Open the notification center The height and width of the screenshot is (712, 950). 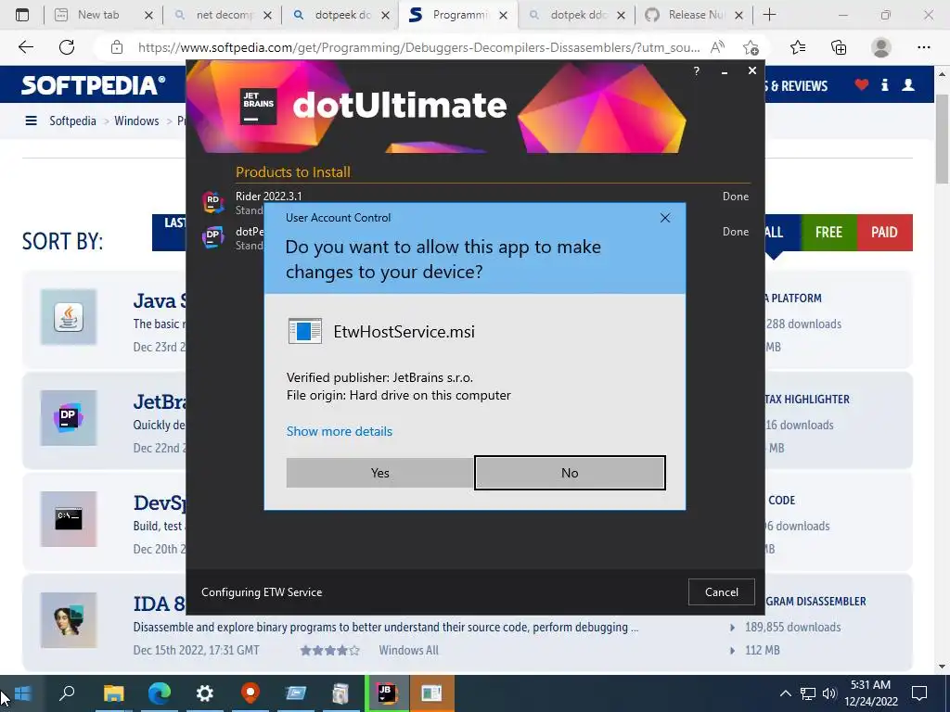tap(919, 693)
